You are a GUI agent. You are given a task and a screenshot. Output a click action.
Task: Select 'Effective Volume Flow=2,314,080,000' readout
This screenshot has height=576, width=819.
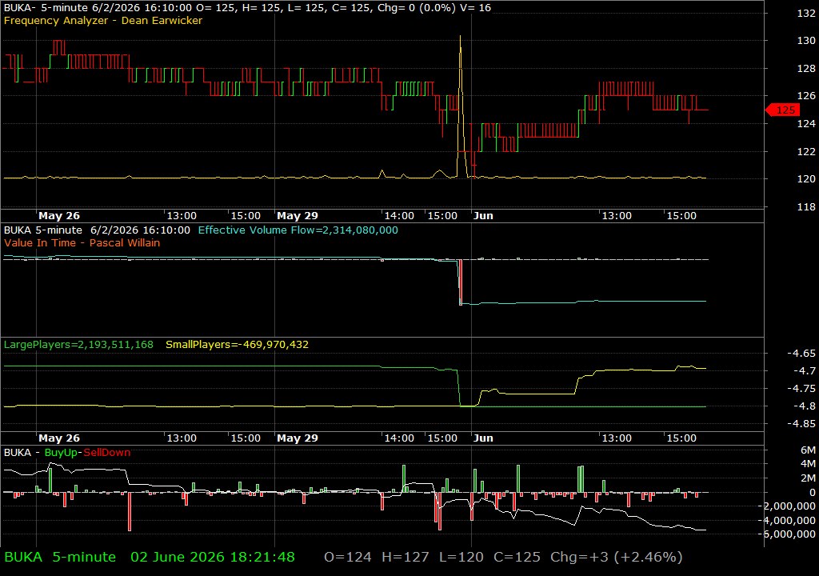298,230
